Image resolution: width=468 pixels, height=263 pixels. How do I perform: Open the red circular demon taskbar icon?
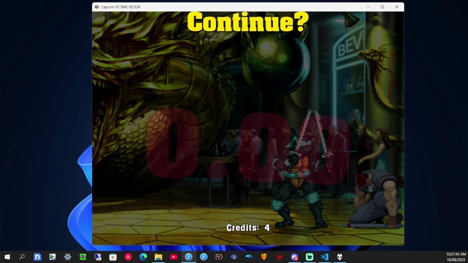click(x=279, y=257)
